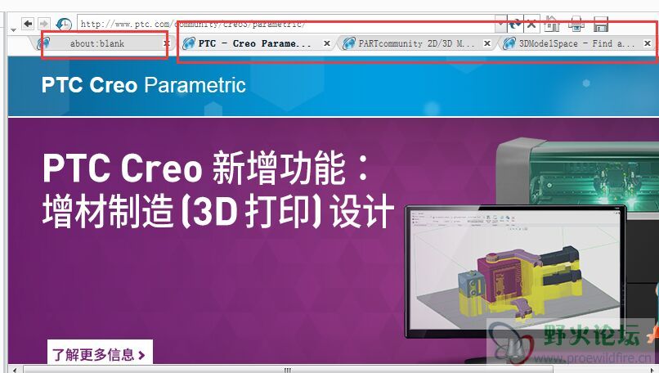Viewport: 659px width, 373px height.
Task: Click the monitor image showing 3D print model
Action: [x=515, y=272]
